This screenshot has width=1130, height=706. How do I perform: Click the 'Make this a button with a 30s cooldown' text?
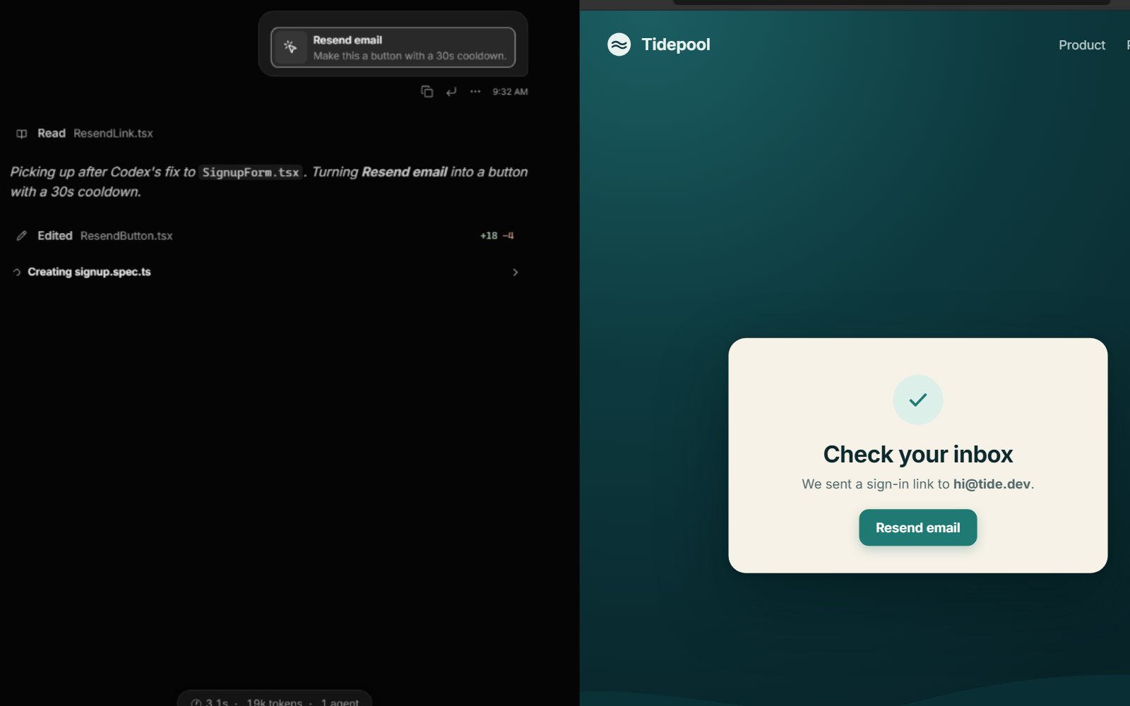(x=410, y=56)
